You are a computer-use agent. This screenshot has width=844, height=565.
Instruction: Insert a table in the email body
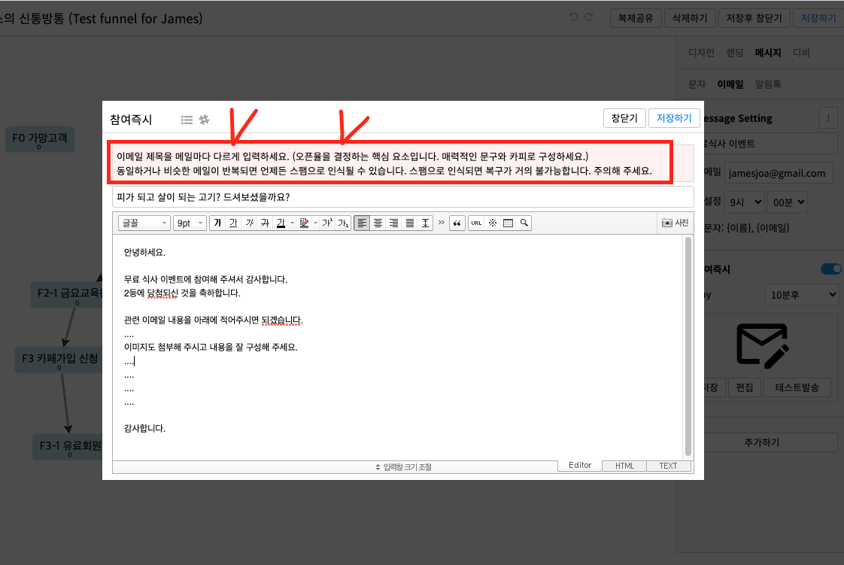click(508, 223)
